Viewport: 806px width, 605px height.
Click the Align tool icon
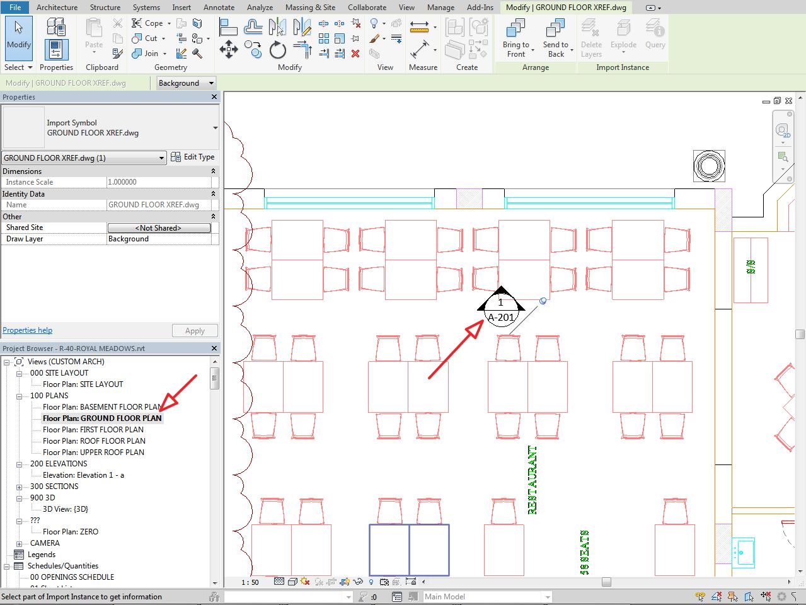tap(228, 27)
